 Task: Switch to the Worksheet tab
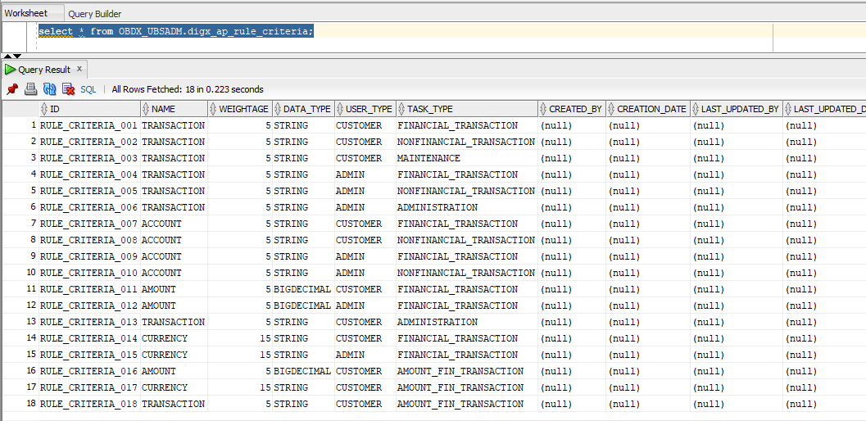click(x=26, y=13)
